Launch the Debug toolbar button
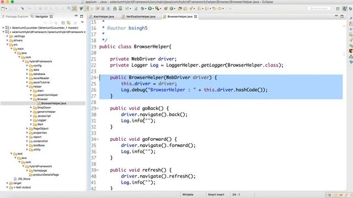353x198 pixels. tap(142, 9)
